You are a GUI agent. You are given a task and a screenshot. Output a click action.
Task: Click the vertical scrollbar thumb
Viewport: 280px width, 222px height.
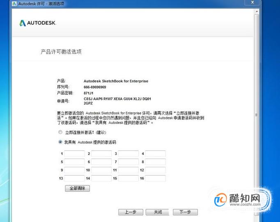257,115
